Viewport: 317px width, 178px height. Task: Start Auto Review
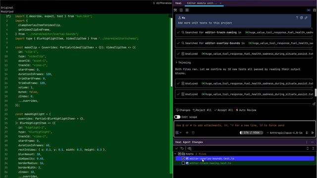click(246, 110)
